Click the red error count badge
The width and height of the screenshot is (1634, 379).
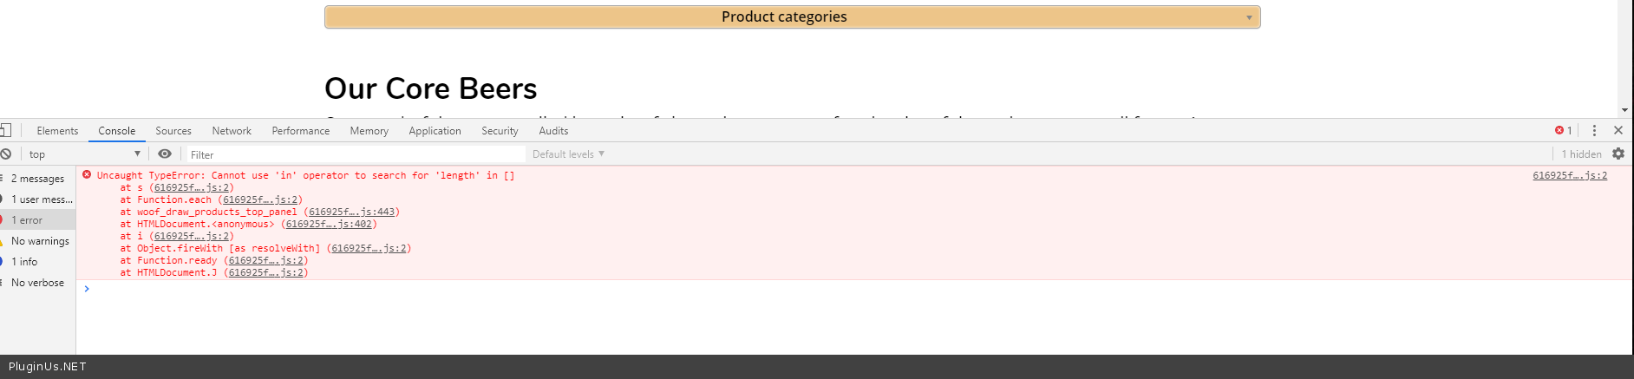point(1564,131)
